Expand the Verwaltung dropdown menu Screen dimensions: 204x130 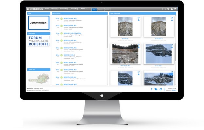click(75, 9)
